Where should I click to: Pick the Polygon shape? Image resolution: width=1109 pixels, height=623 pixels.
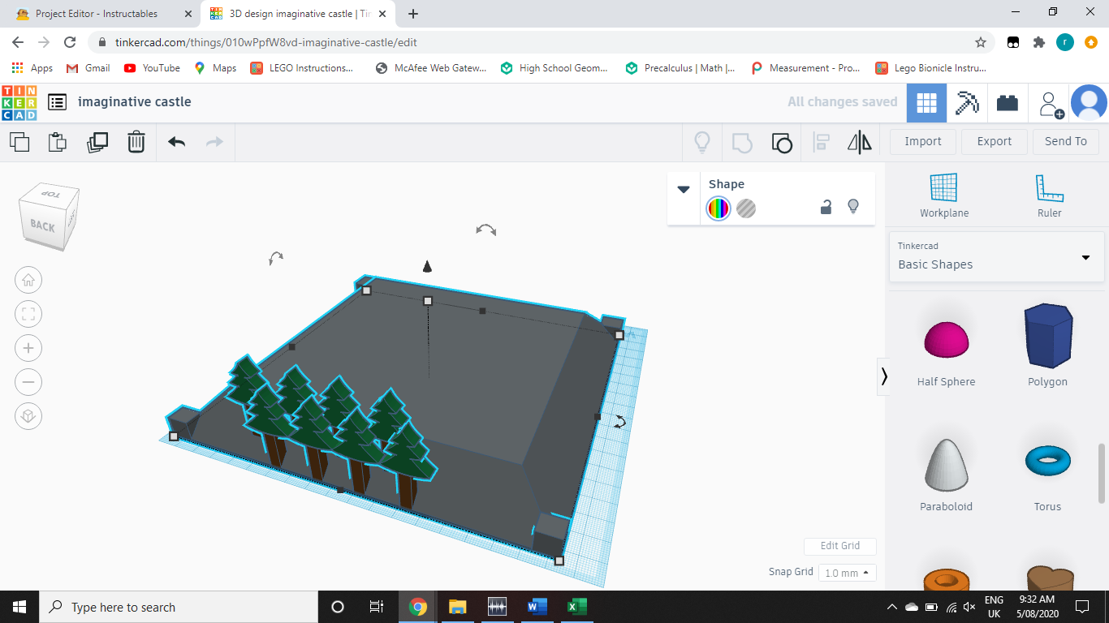pyautogui.click(x=1048, y=336)
